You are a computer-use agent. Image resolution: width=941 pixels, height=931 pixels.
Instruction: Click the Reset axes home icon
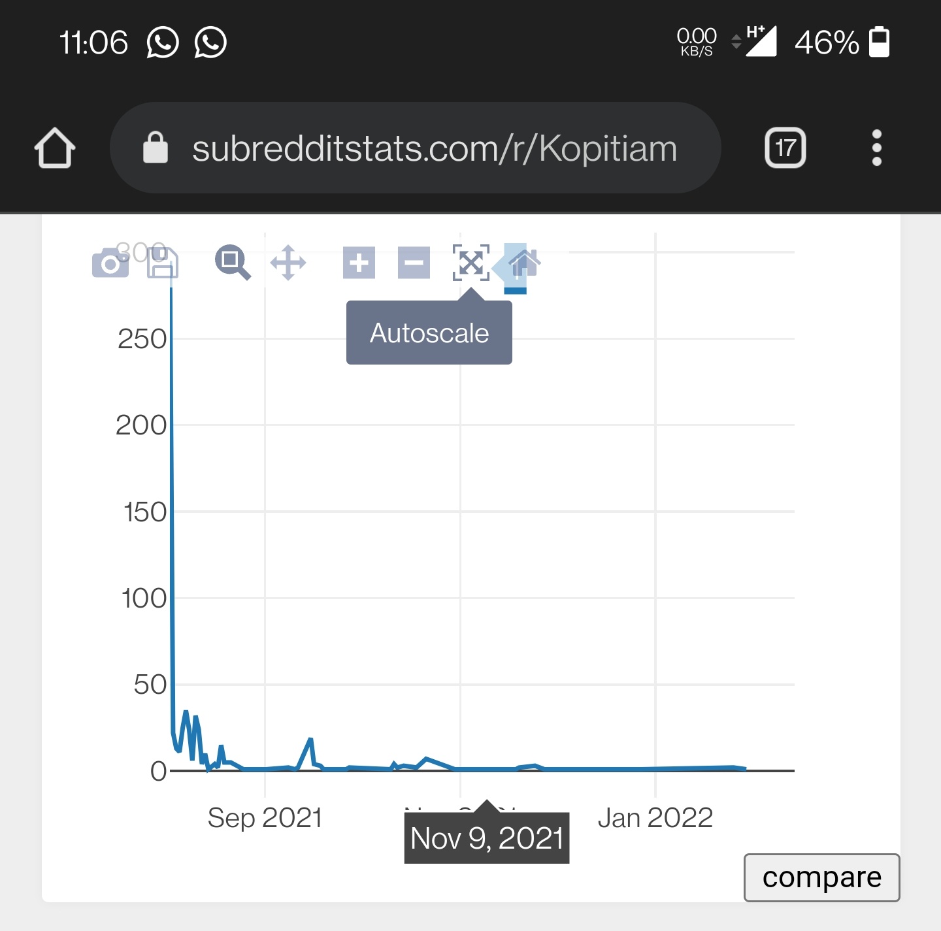click(x=524, y=263)
